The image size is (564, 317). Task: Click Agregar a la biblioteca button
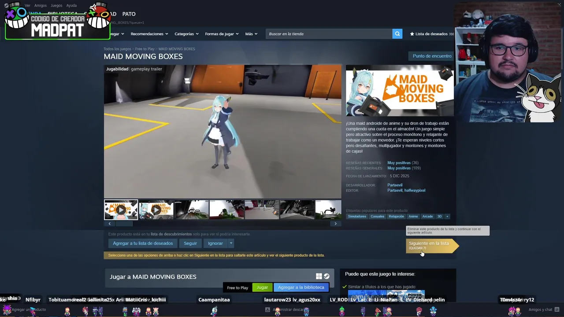[x=301, y=287]
